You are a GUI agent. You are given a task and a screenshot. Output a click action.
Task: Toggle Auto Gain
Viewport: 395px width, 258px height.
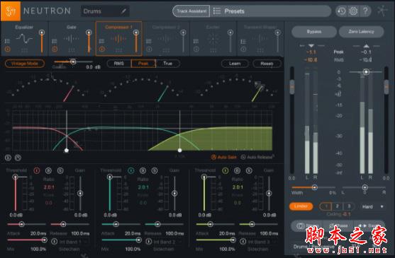(x=223, y=157)
